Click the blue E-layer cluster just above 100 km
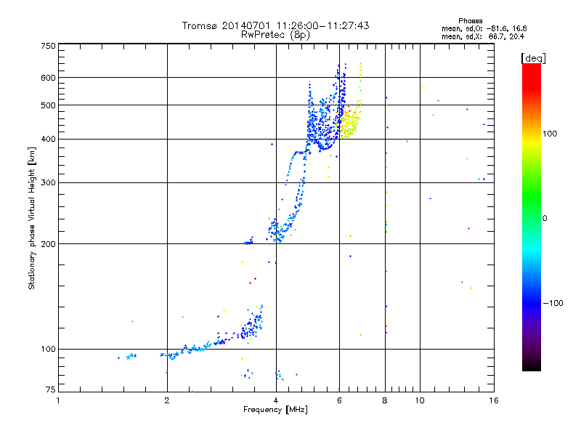The image size is (581, 436). pos(251,323)
